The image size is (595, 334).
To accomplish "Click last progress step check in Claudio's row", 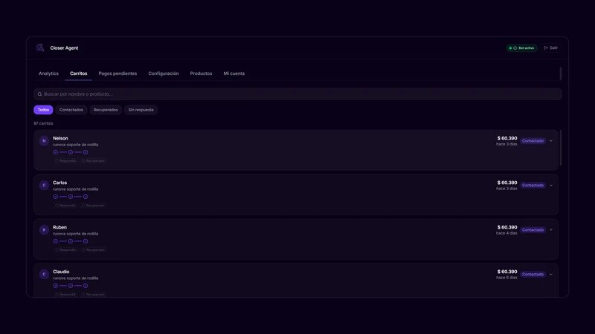I will click(86, 286).
